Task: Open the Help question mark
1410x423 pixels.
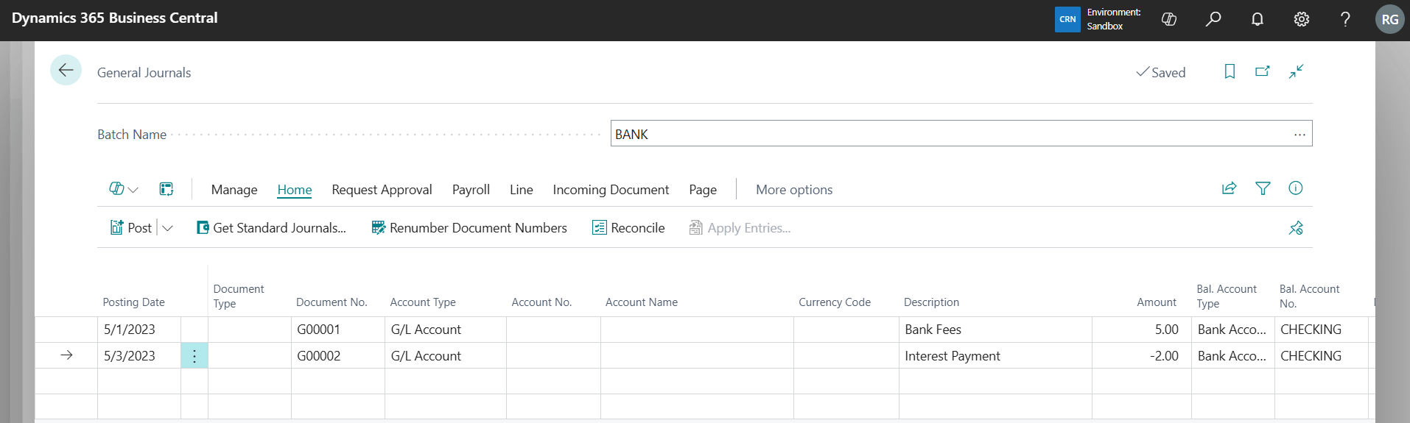Action: tap(1345, 20)
